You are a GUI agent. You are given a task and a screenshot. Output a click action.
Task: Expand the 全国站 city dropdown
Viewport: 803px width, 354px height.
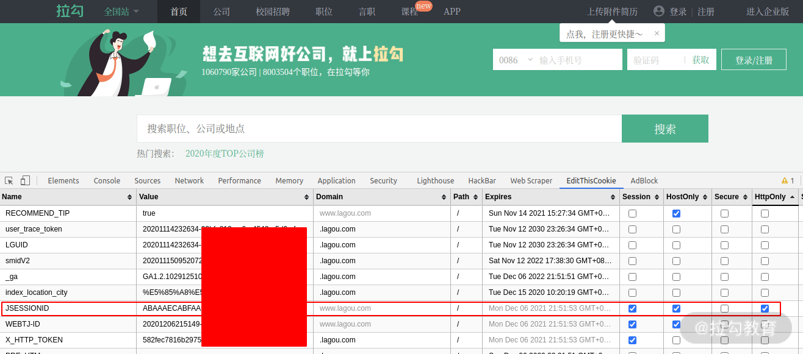[x=121, y=12]
